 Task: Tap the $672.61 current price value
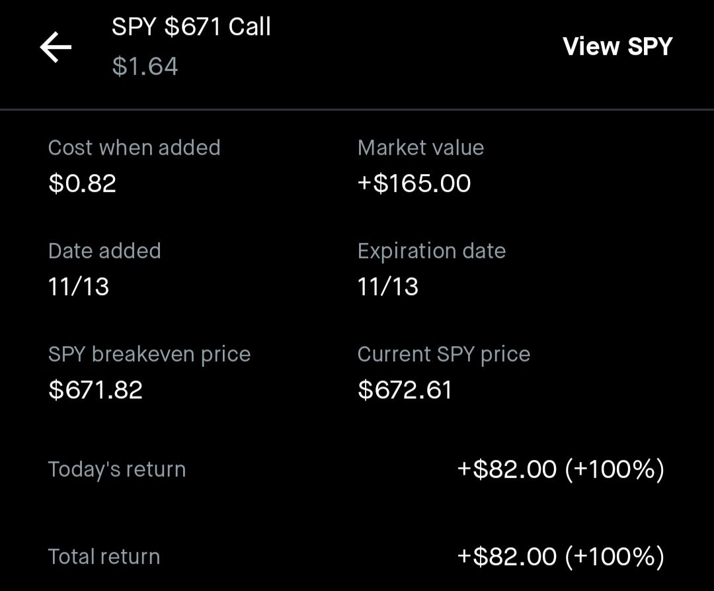coord(405,390)
